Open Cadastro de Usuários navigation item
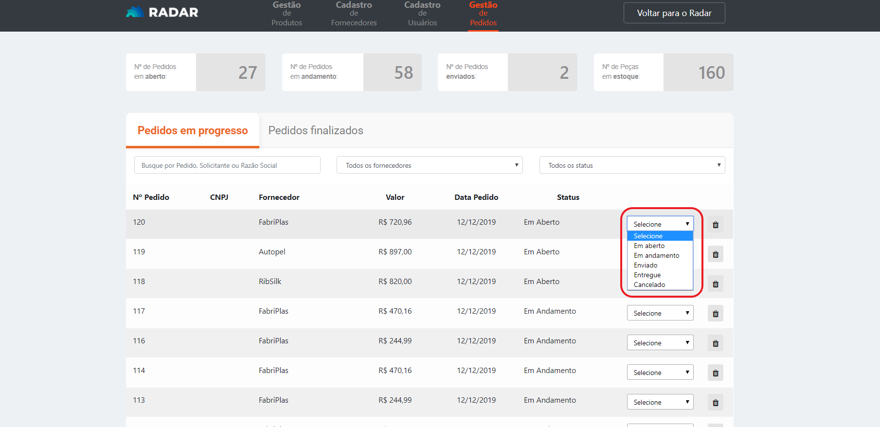 tap(422, 14)
